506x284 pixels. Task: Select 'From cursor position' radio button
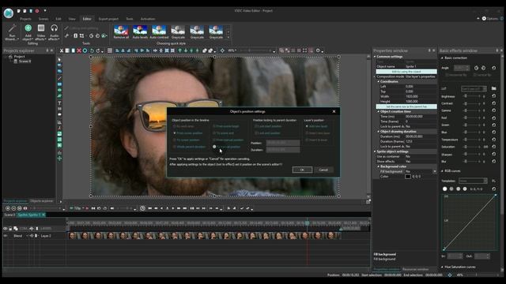(x=175, y=133)
